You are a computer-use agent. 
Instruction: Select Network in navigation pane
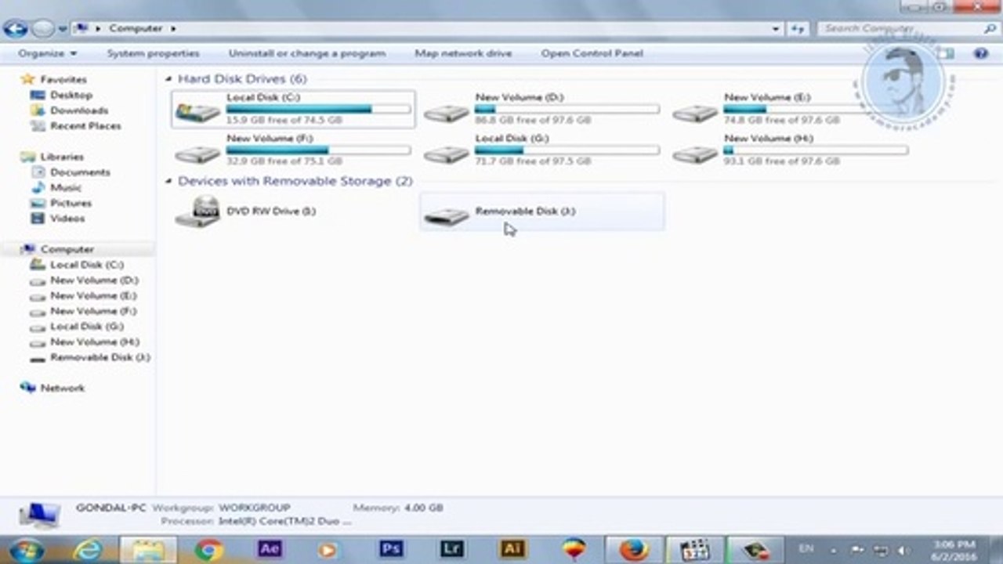pyautogui.click(x=62, y=388)
